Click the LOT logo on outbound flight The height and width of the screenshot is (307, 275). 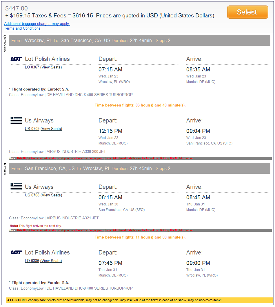[x=16, y=59]
